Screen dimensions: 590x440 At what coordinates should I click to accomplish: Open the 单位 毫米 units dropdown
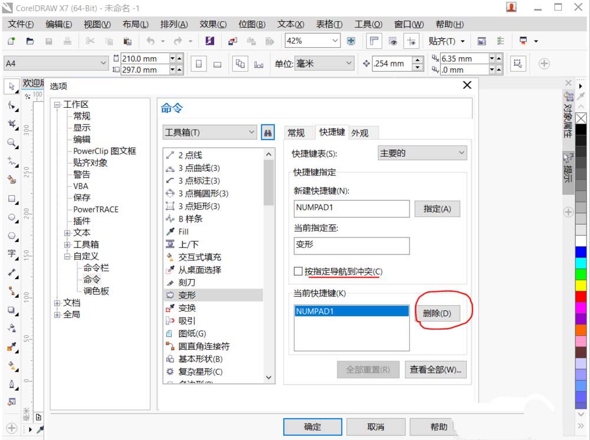coord(324,63)
